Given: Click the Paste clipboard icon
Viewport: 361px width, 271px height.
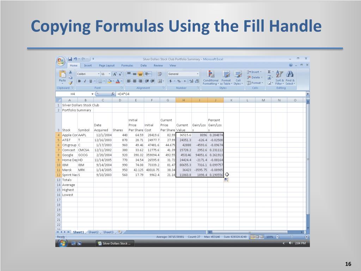Looking at the screenshot, I should pyautogui.click(x=62, y=74).
